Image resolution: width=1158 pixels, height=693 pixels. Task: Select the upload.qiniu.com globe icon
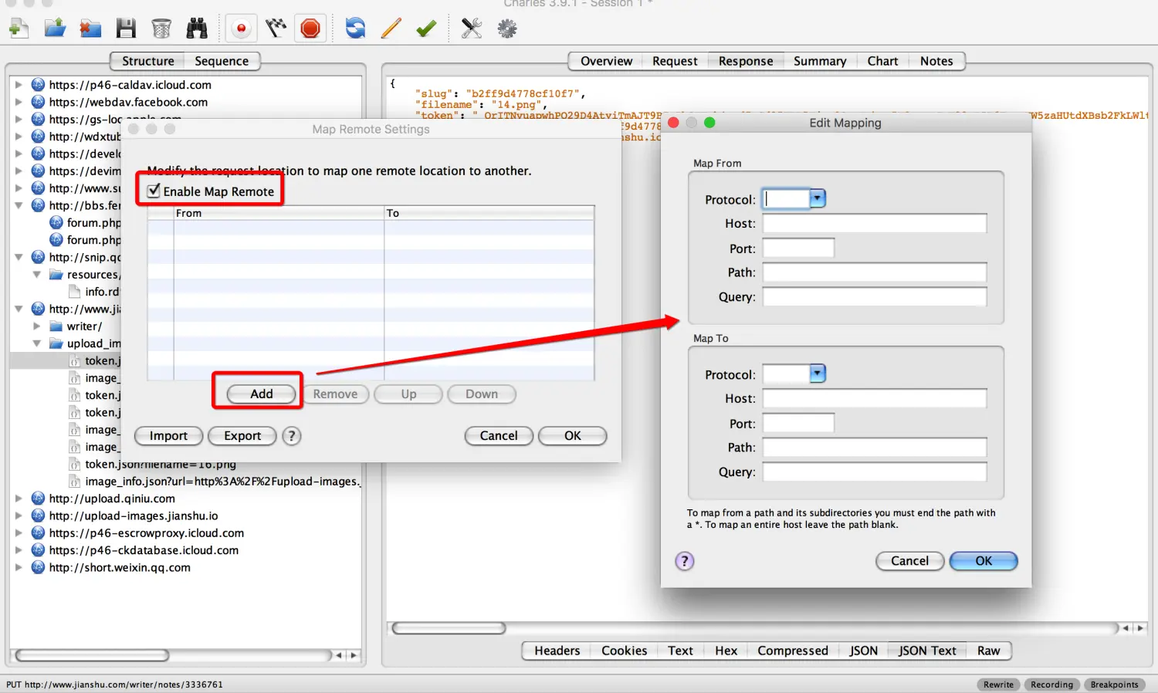(38, 499)
